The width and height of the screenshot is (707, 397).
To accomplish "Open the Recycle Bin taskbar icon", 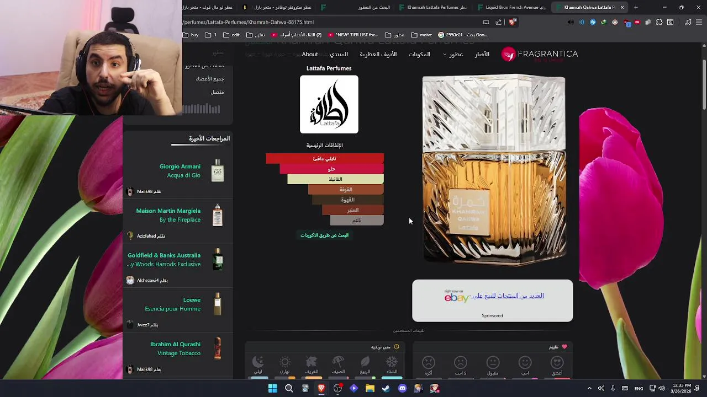I will [305, 388].
